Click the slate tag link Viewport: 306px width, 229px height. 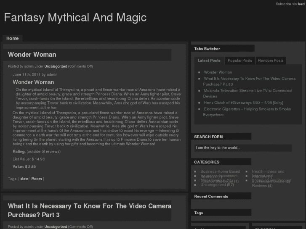pos(24,179)
